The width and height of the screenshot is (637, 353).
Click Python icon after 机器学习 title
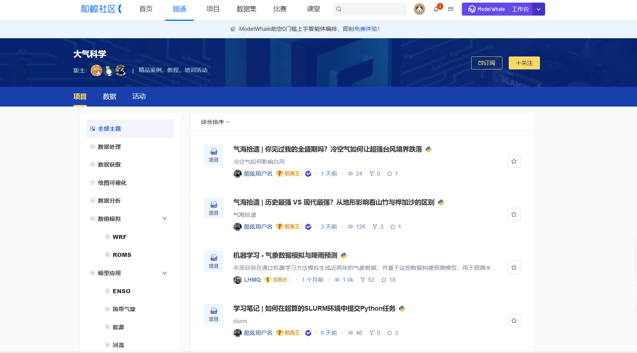click(344, 255)
